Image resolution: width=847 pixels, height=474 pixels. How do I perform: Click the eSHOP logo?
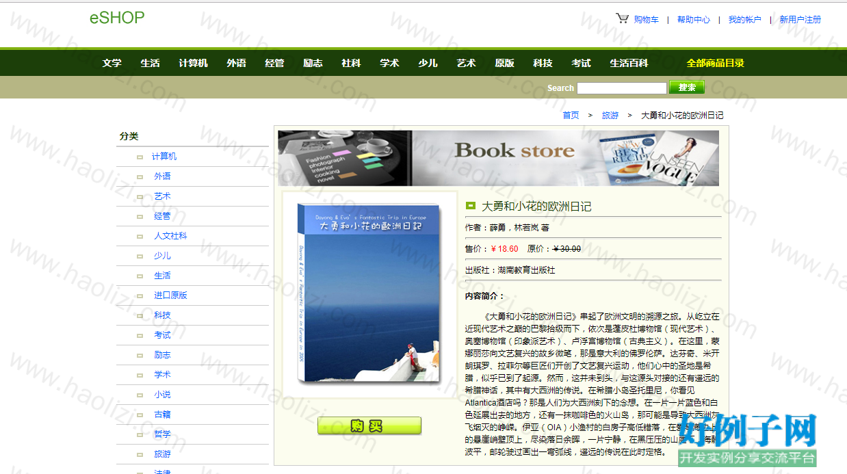tap(117, 18)
